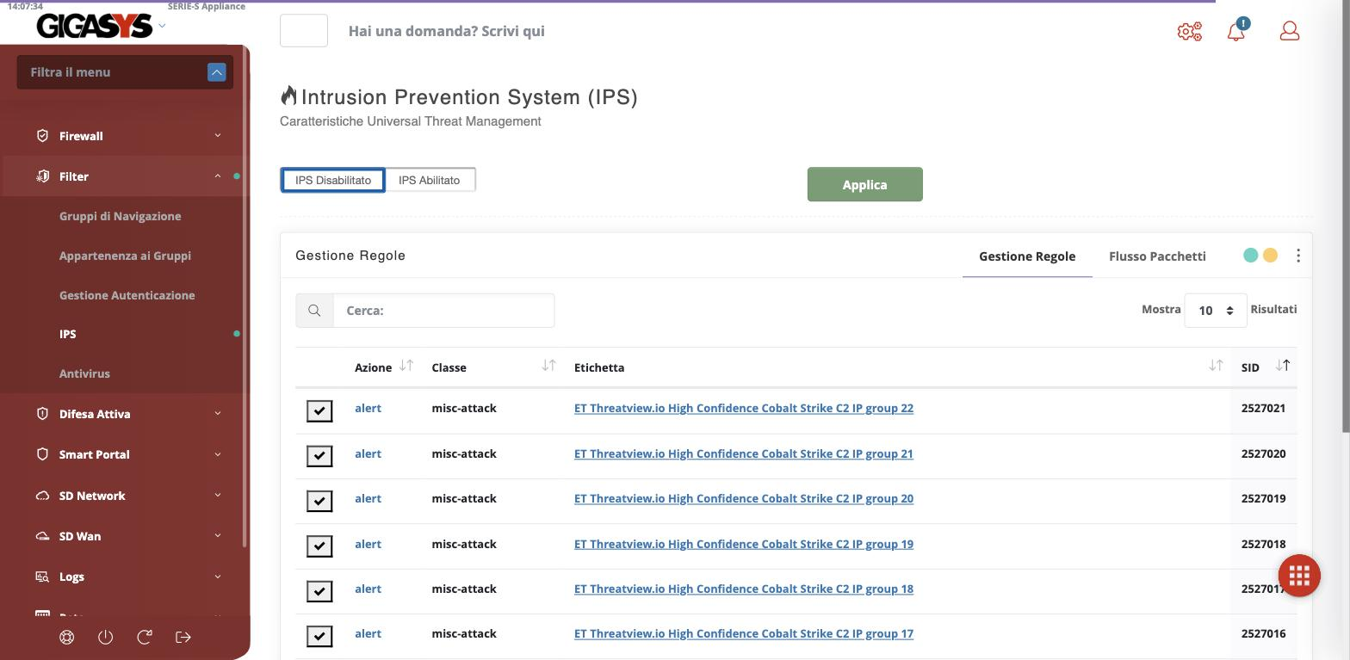The height and width of the screenshot is (660, 1350).
Task: Open the settings gears icon
Action: (1189, 32)
